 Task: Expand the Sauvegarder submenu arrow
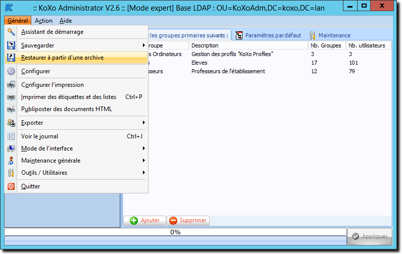tap(144, 45)
